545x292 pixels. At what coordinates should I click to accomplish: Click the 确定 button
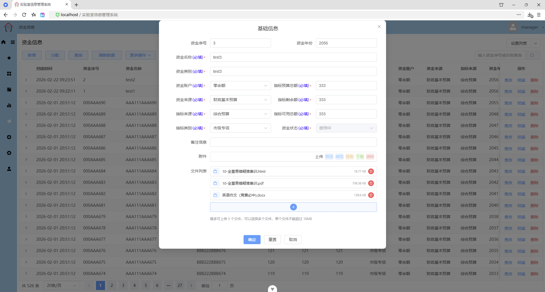click(x=252, y=240)
